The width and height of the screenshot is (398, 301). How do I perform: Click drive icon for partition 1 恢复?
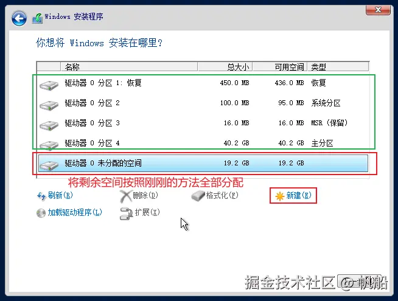point(49,85)
